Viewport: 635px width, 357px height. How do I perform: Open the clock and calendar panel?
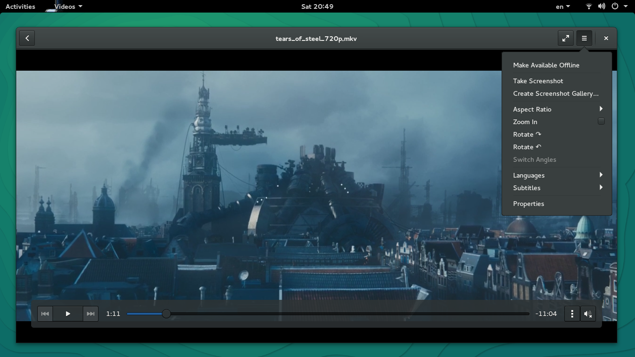(317, 7)
